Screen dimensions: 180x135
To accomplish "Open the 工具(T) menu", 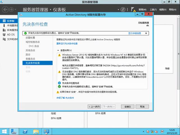I will coord(153,10).
